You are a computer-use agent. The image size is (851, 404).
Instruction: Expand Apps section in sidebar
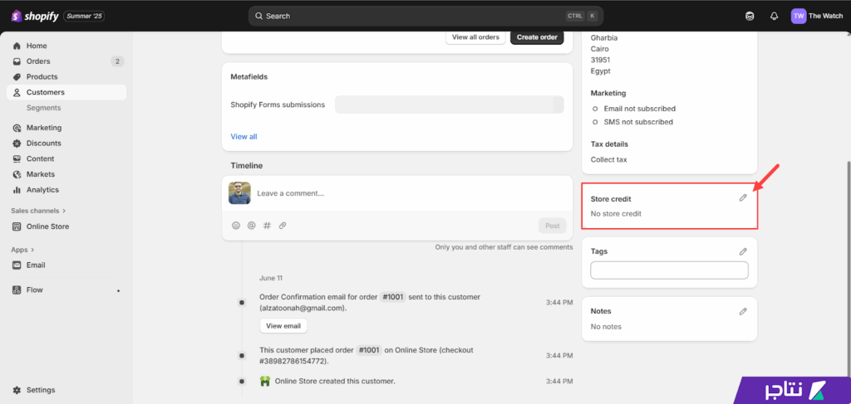point(22,251)
